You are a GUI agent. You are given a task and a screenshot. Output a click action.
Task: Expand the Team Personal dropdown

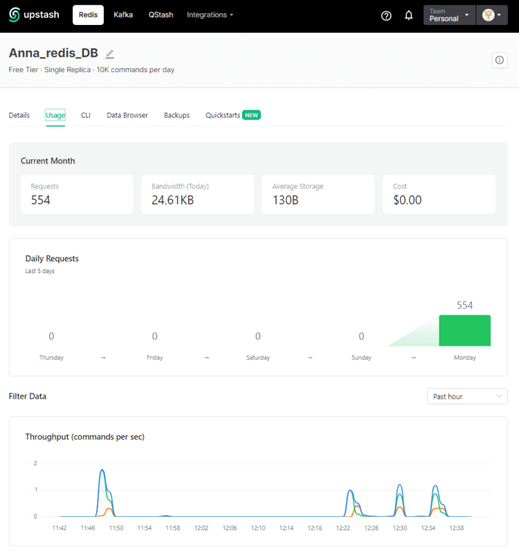click(449, 15)
